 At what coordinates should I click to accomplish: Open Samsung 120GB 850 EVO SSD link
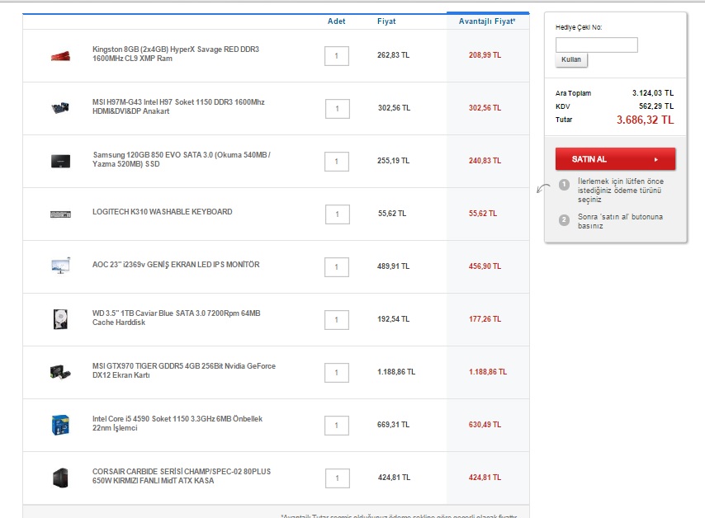click(182, 159)
